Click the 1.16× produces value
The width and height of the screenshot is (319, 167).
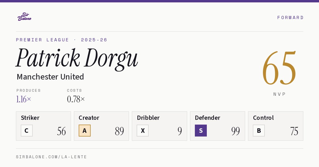coord(24,99)
